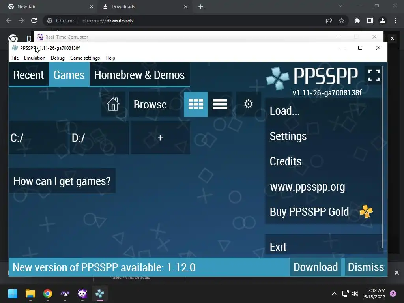Reload the Chrome page
Viewport: 404px width, 303px height.
pyautogui.click(x=34, y=21)
